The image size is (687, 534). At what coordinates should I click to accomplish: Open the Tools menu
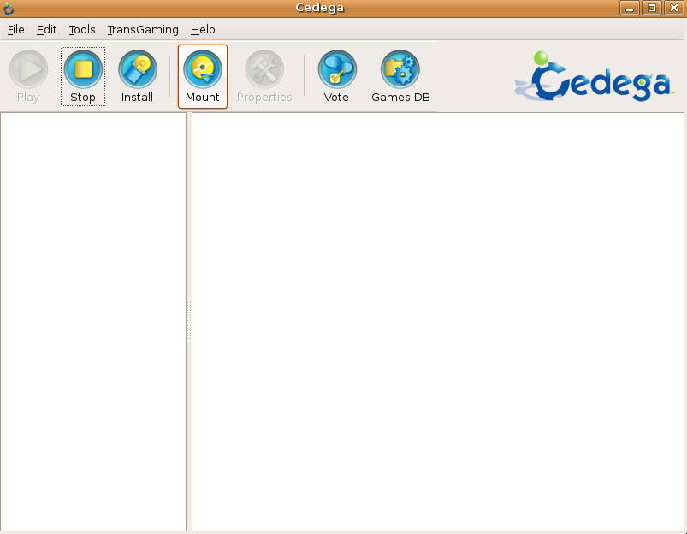82,30
